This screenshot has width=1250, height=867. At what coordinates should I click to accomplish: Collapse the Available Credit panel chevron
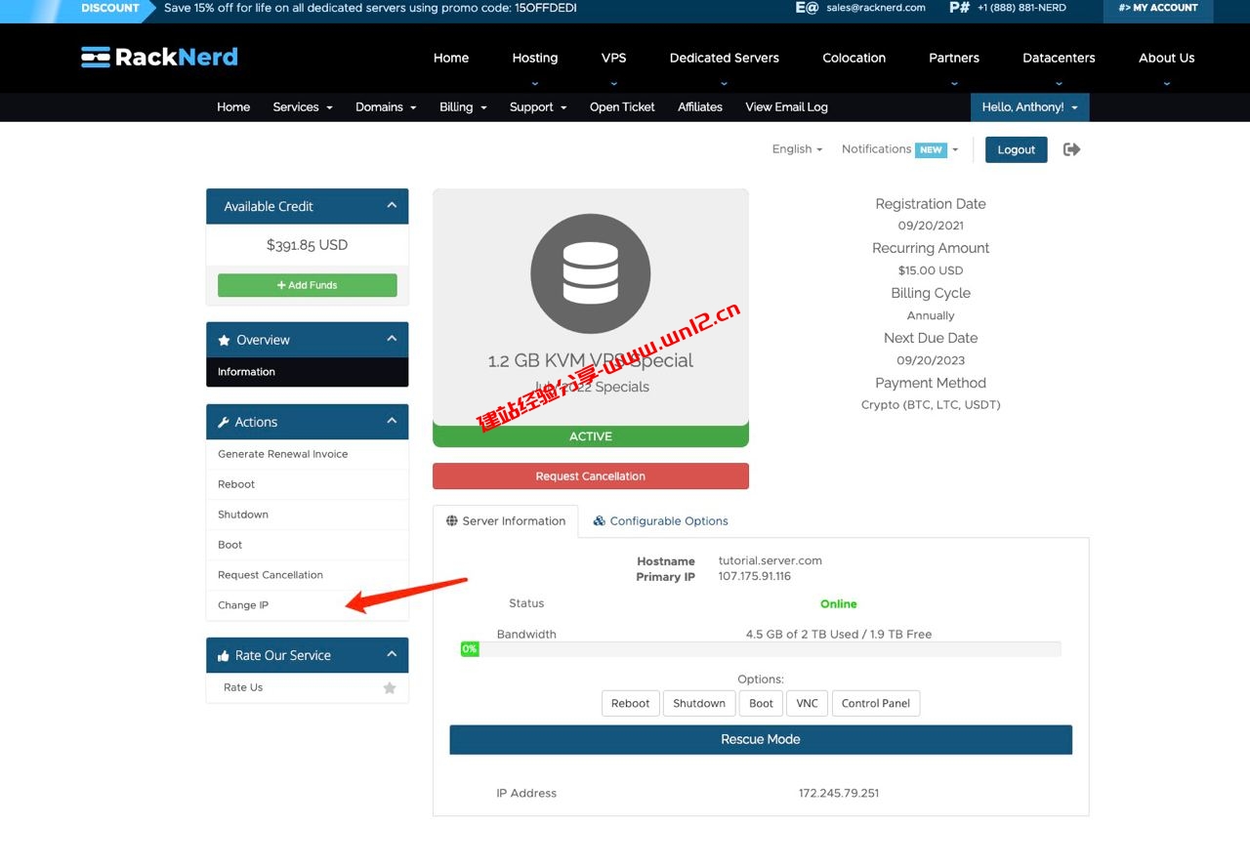392,206
